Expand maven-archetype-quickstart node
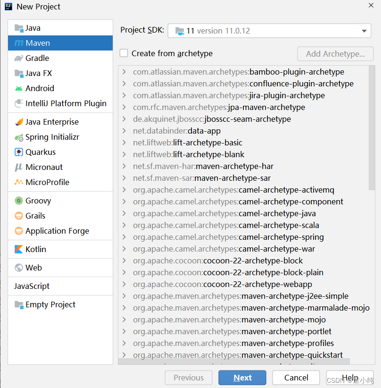 point(124,355)
